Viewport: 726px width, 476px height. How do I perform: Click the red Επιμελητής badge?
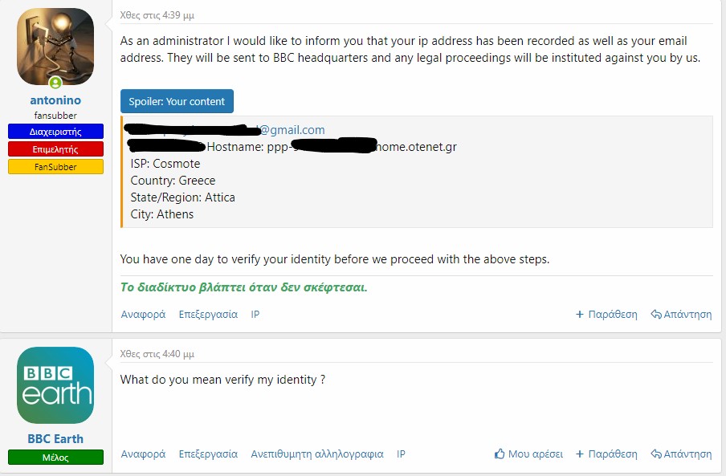click(x=55, y=149)
